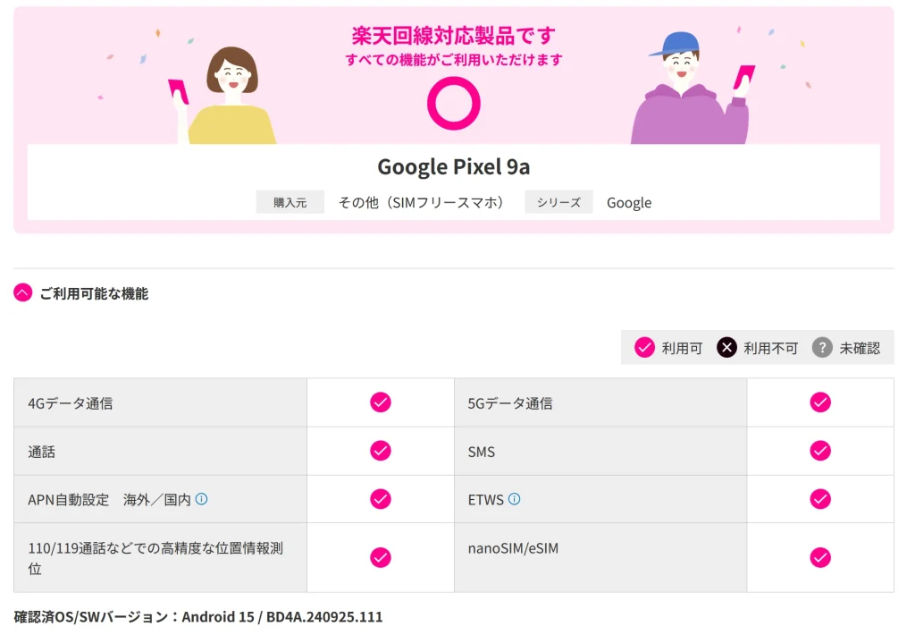The height and width of the screenshot is (635, 915).
Task: Click the シリーズ label tag
Action: coord(558,202)
